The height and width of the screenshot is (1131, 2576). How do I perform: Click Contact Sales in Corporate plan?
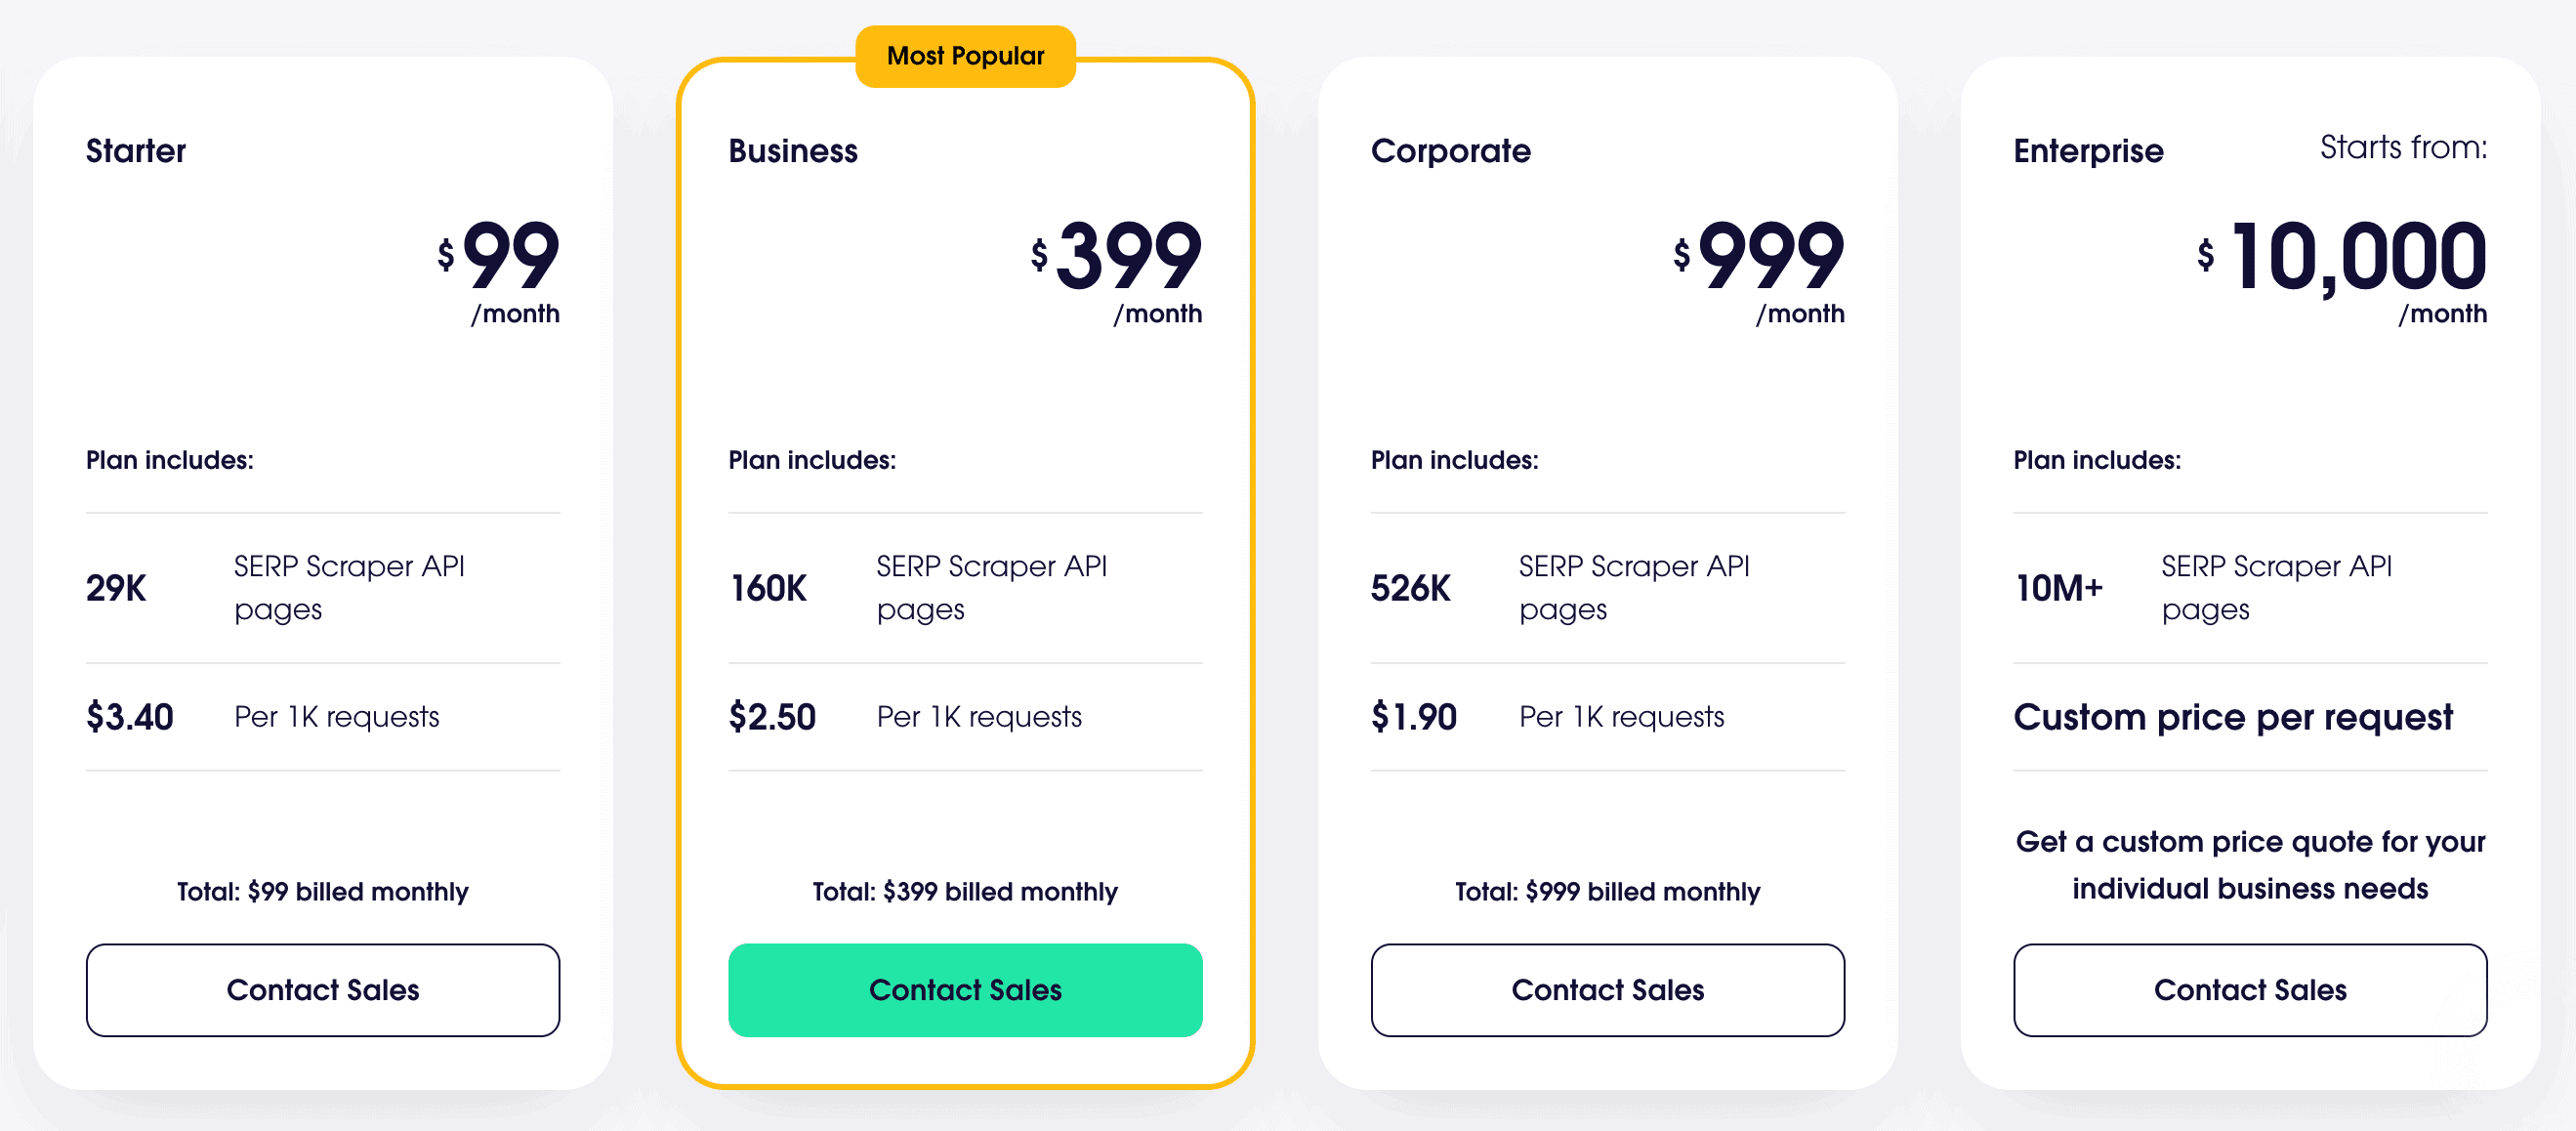click(x=1607, y=989)
